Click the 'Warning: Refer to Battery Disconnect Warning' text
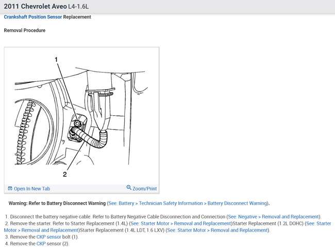 pos(57,203)
